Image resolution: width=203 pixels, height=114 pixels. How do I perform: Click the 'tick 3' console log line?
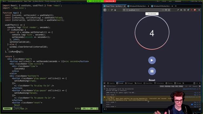point(108,104)
